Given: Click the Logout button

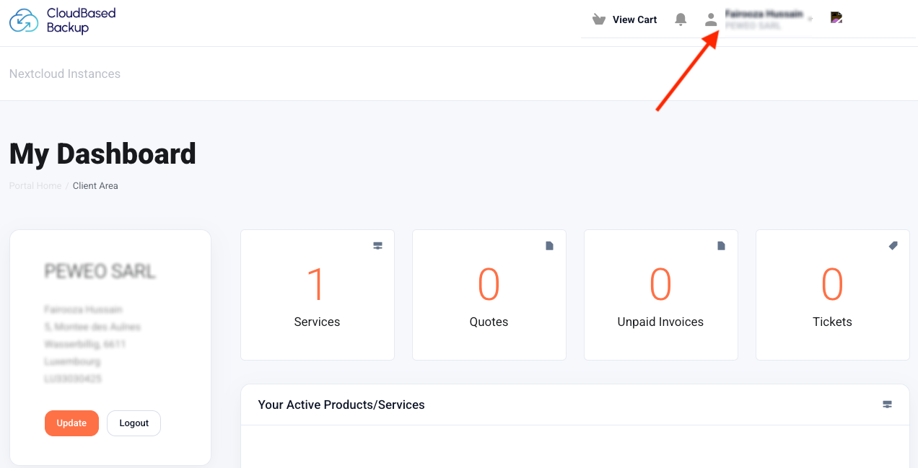Looking at the screenshot, I should point(134,423).
